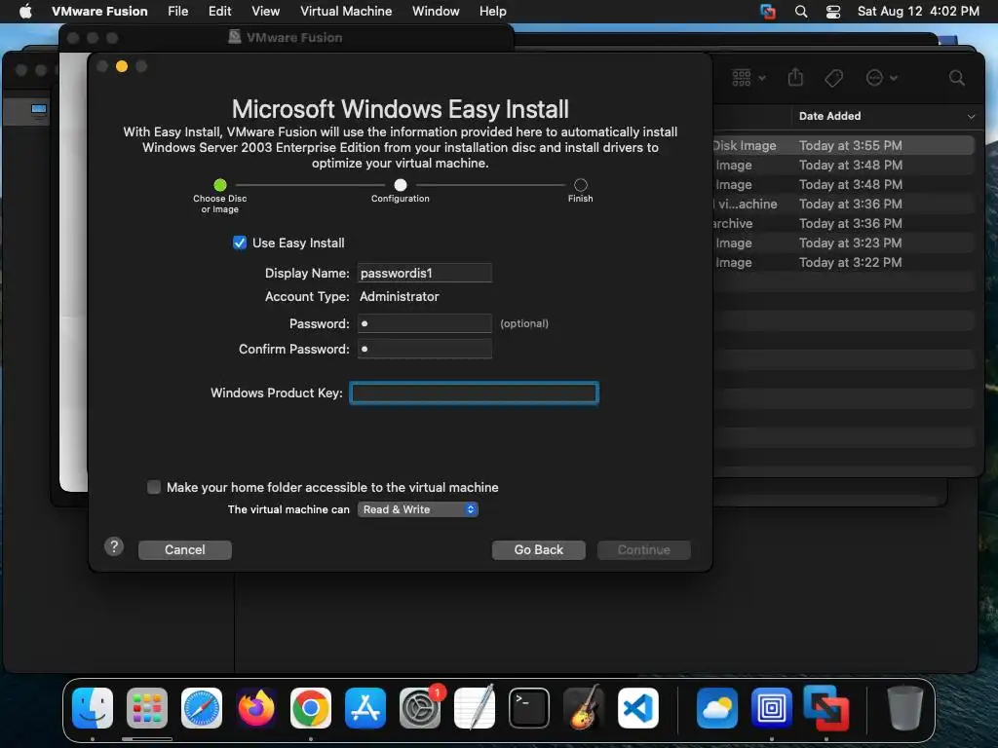The width and height of the screenshot is (998, 748).
Task: Launch Safari from the dock
Action: point(202,707)
